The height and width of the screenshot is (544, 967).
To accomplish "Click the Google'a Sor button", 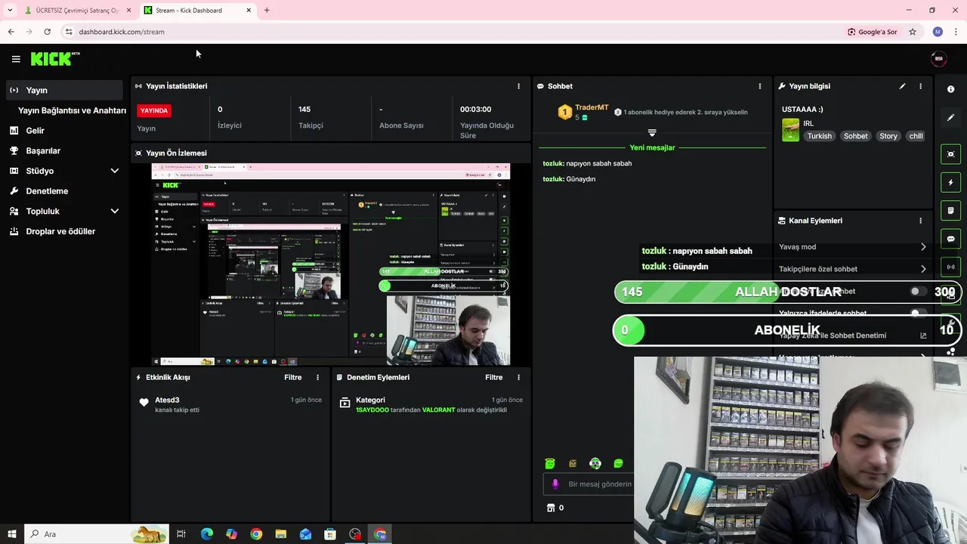I will pos(873,32).
